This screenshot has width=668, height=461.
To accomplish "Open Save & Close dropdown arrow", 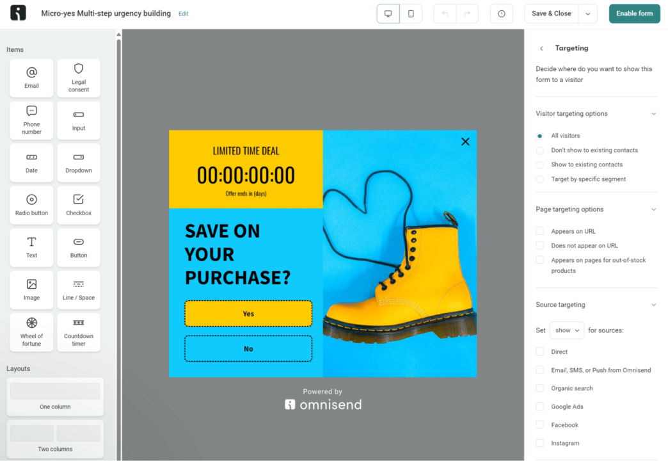I will click(587, 13).
